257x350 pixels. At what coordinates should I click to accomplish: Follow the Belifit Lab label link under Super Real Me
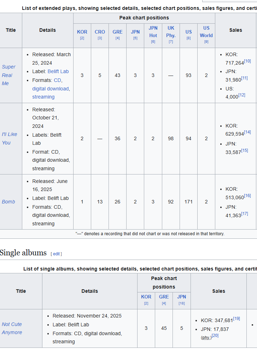(x=58, y=71)
